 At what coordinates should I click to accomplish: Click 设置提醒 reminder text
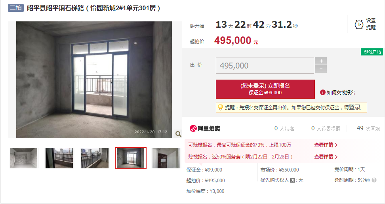371,24
